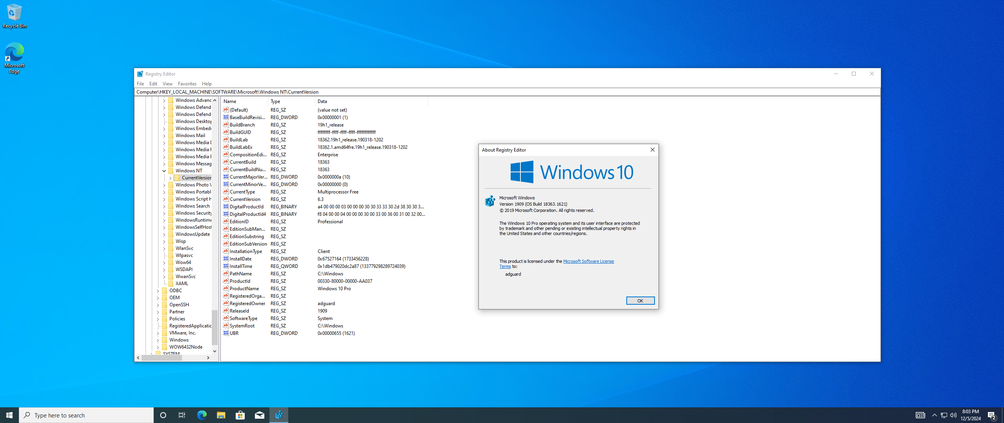Open the View menu
Viewport: 1004px width, 423px height.
[x=167, y=84]
